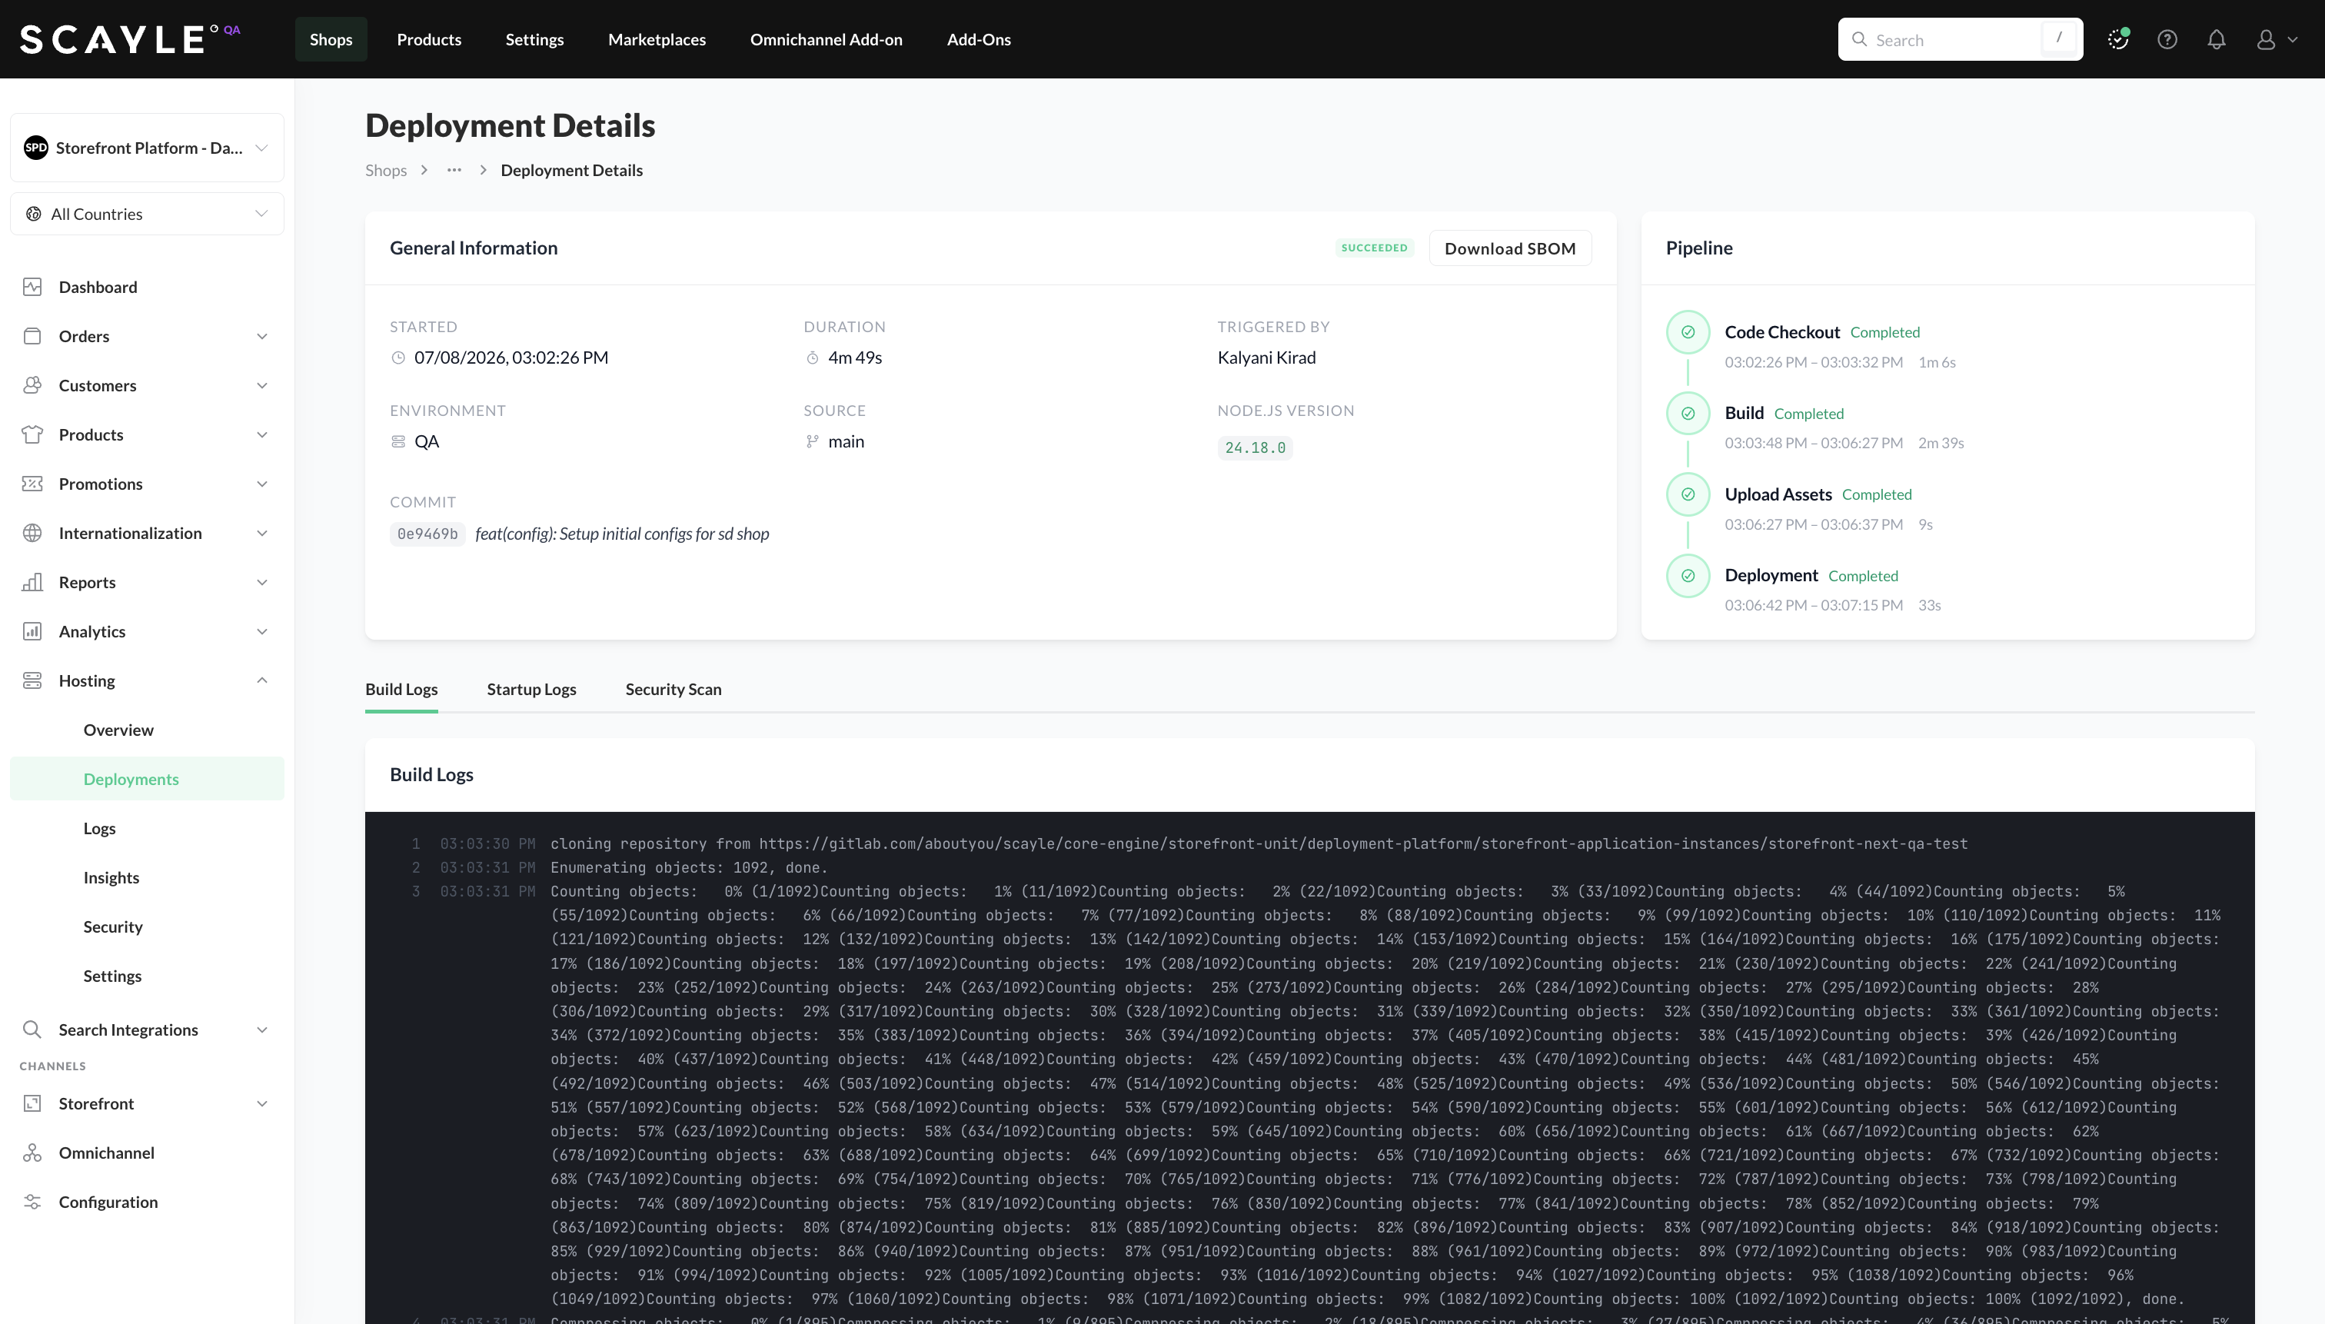Open the Marketplaces top menu
The width and height of the screenshot is (2325, 1324).
[x=657, y=39]
